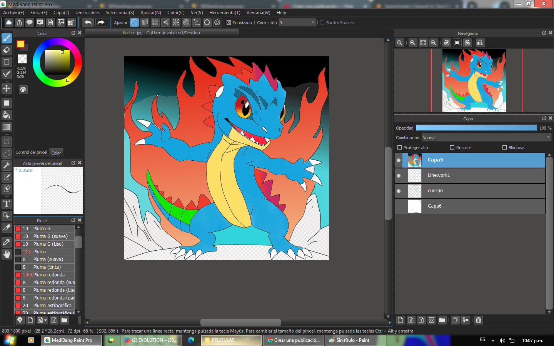Check the Bloquear option
Screen dimensions: 554x346
(505, 148)
